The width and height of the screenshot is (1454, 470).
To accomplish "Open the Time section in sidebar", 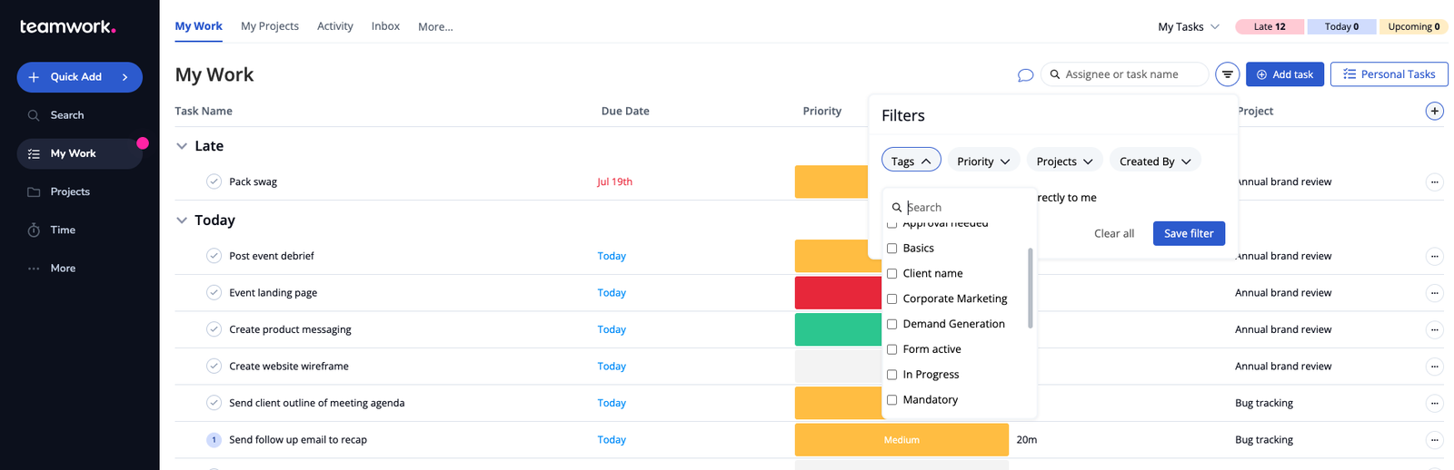I will coord(63,230).
